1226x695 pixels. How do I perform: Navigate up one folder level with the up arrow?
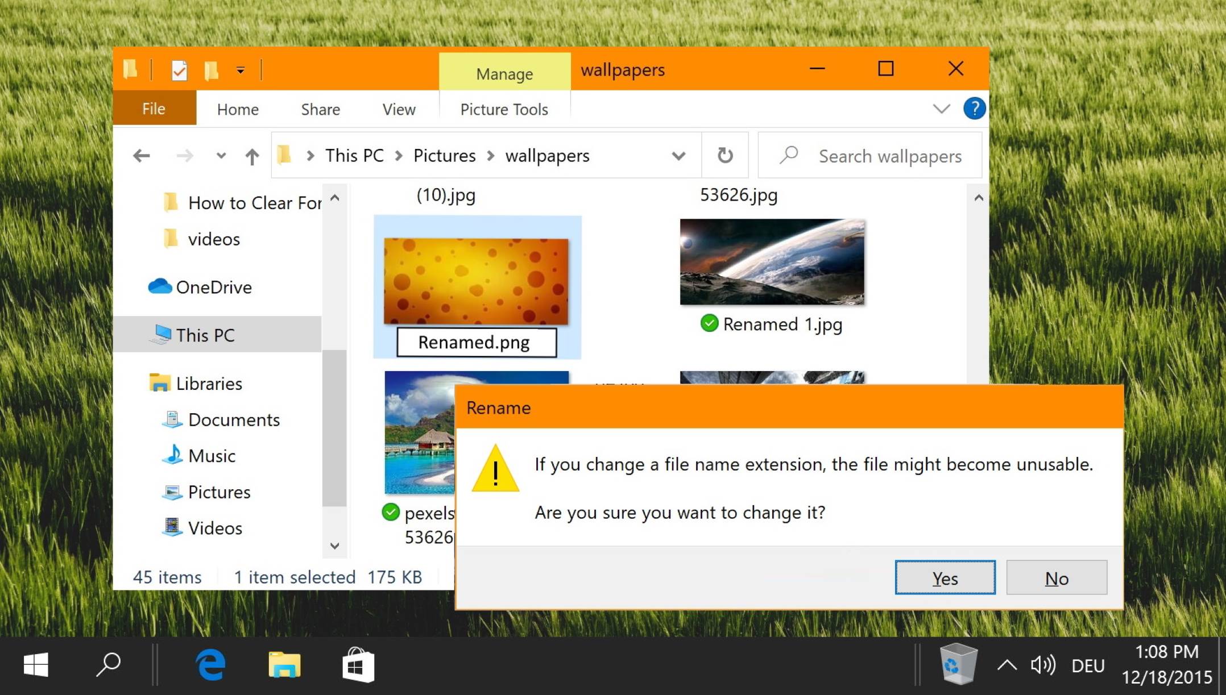tap(252, 156)
